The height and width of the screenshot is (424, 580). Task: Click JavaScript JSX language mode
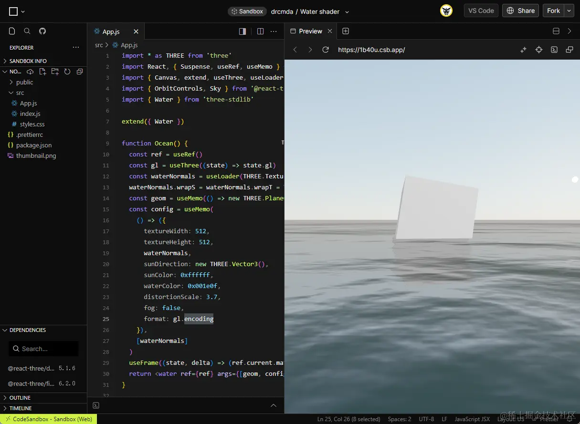[x=472, y=419]
